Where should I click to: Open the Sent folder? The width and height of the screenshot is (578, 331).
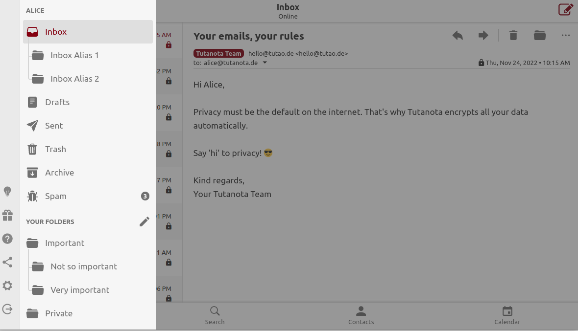tap(88, 126)
